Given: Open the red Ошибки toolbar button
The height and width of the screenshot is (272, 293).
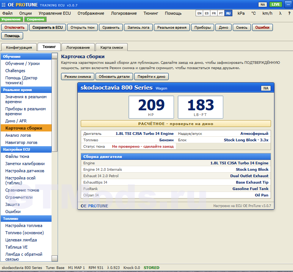Looking at the screenshot, I should tap(262, 27).
